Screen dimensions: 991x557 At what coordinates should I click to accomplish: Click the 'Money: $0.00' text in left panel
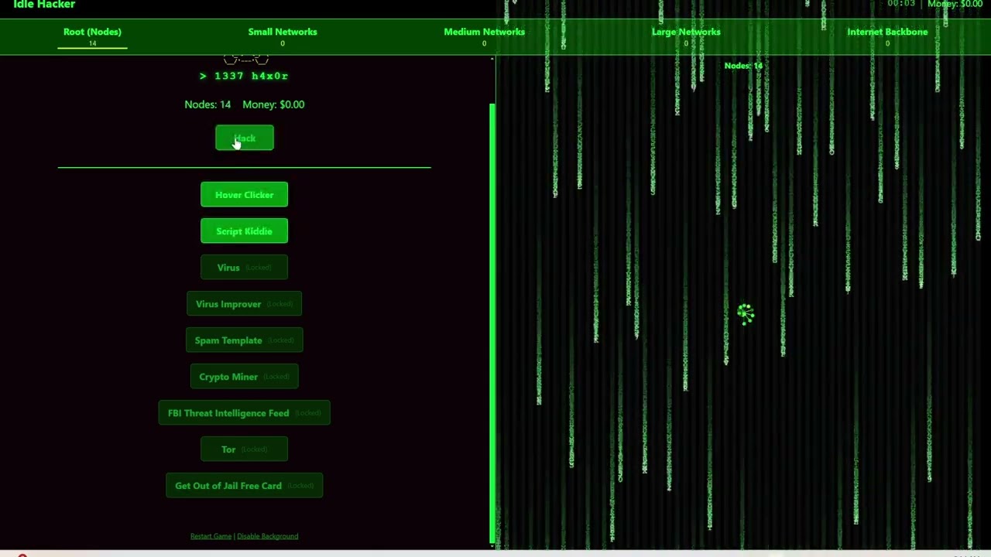[273, 104]
